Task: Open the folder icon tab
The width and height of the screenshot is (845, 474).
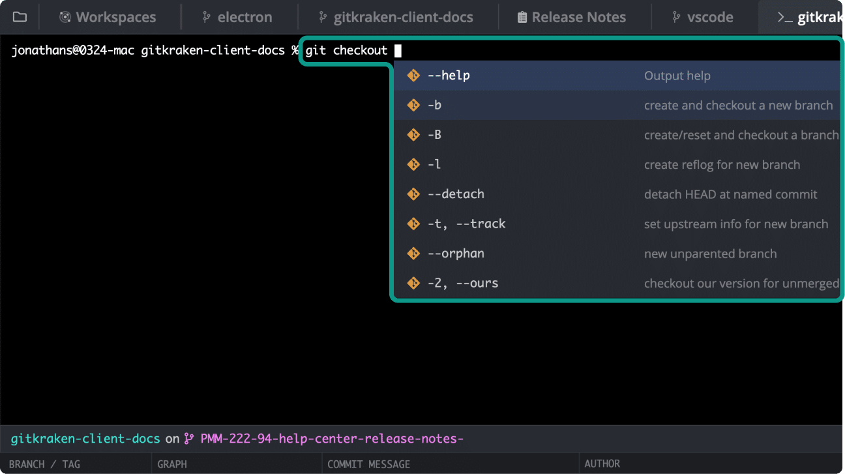Action: (20, 17)
